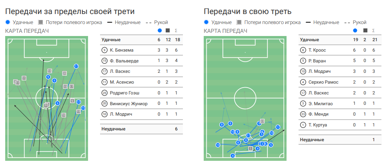Click gray marker 1 on right pass map

[251, 148]
